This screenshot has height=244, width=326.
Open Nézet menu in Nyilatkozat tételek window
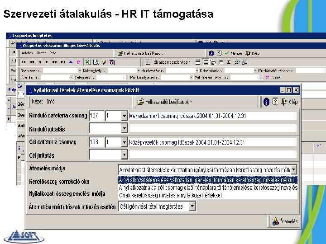coord(37,102)
